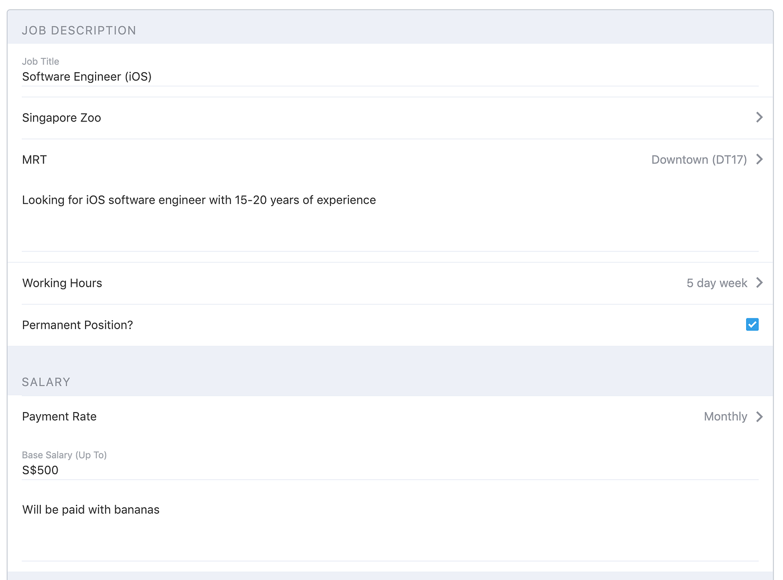The height and width of the screenshot is (580, 783).
Task: Click the JOB DESCRIPTION section header
Action: (79, 30)
